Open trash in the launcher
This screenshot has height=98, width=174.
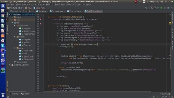point(3,95)
